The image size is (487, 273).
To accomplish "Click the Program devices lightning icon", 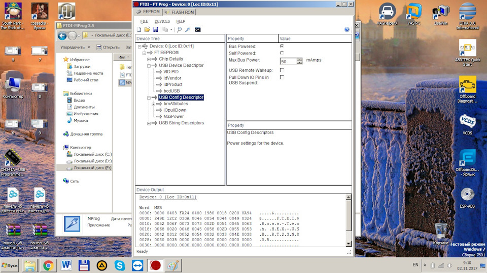I will [187, 29].
